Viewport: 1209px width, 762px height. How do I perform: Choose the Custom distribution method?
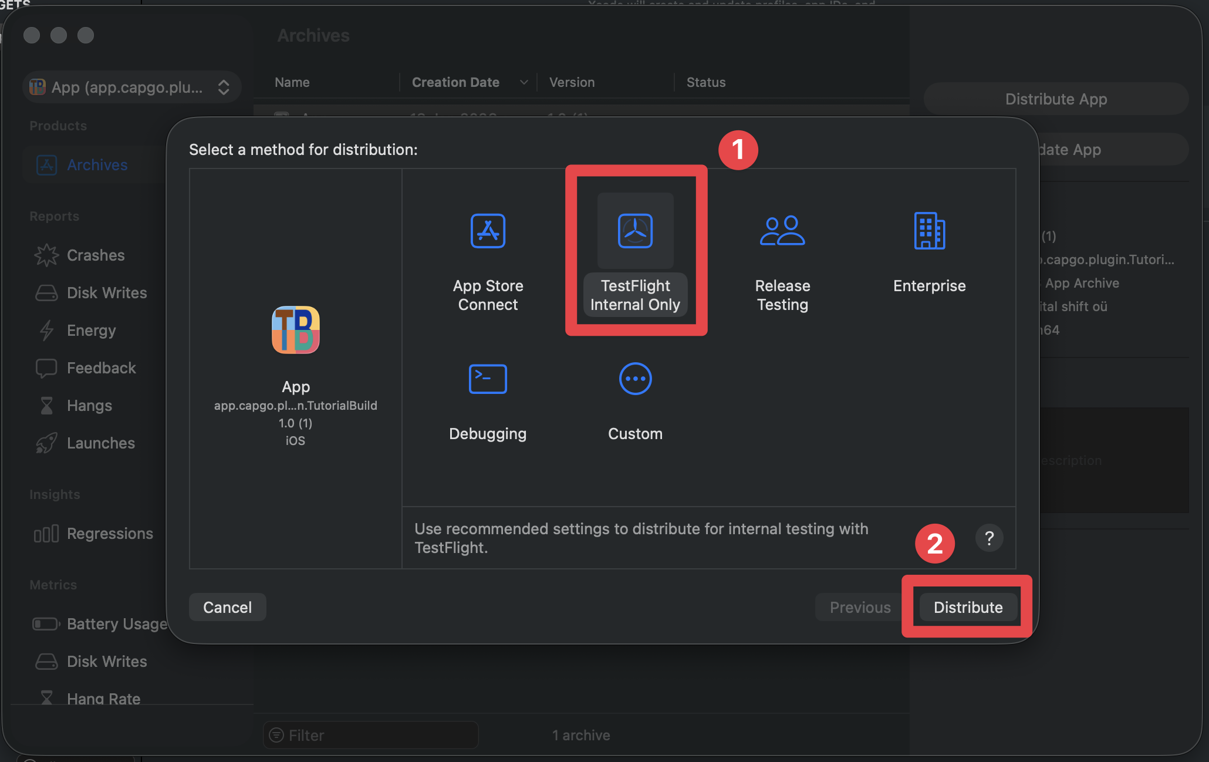click(x=635, y=399)
